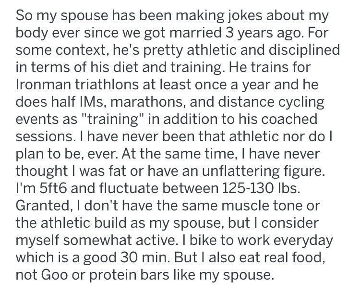Click the word 'Granted' starting a sentence
Screen dimensions: 360x294
click(x=42, y=206)
